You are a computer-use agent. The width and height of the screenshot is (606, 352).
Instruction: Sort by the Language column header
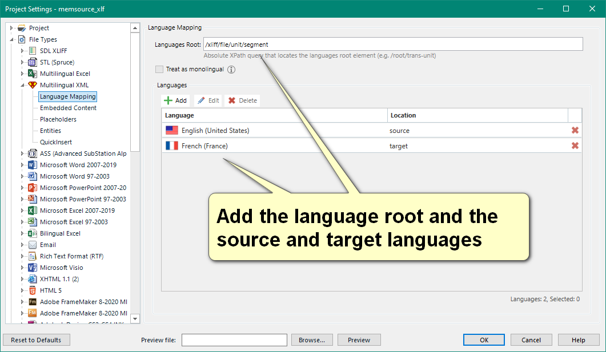274,115
